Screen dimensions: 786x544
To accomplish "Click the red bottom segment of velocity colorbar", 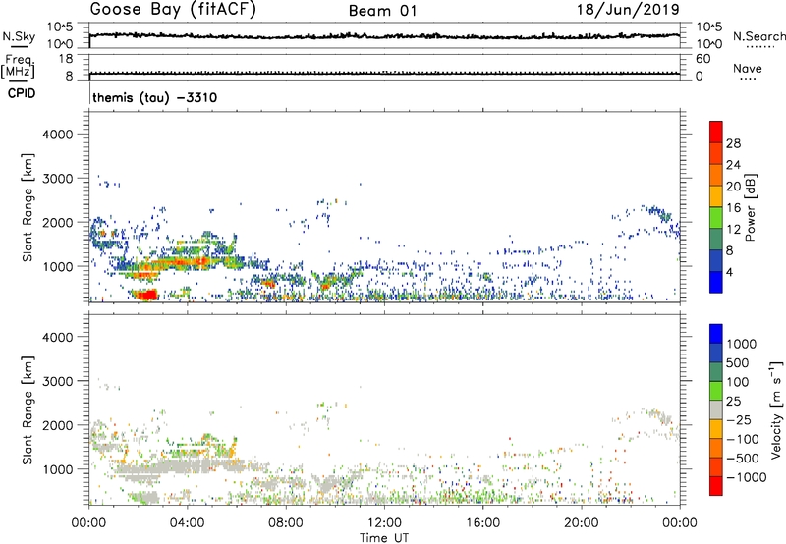I will pos(716,486).
